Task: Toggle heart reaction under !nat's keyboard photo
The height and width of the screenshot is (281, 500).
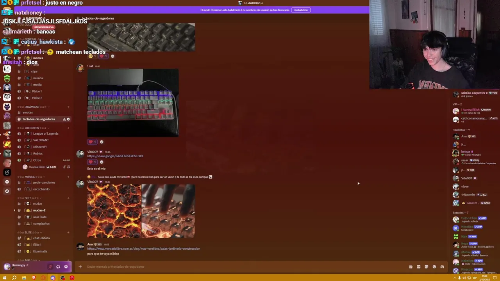Action: click(92, 142)
